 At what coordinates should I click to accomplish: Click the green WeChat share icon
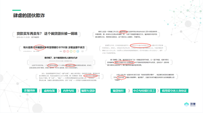click(x=71, y=51)
